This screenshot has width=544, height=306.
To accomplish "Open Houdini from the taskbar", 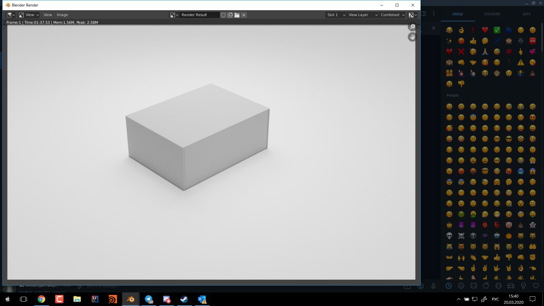I will pyautogui.click(x=113, y=299).
